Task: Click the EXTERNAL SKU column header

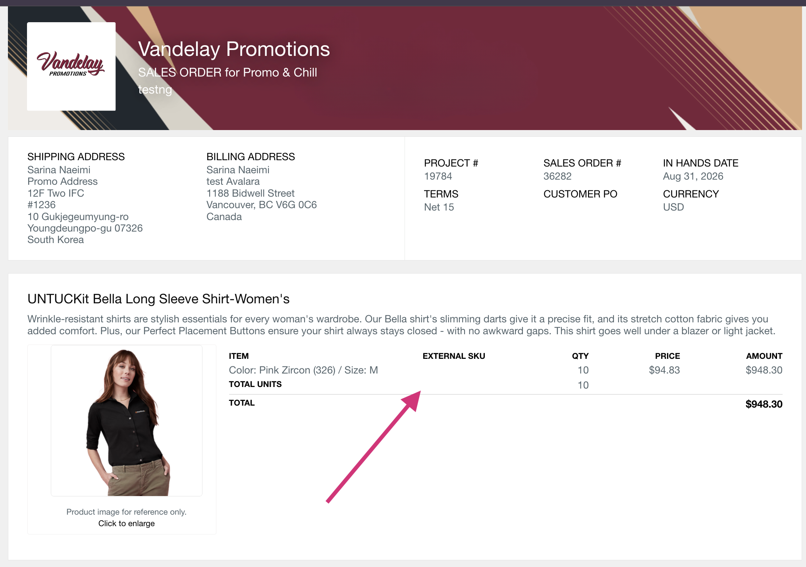Action: tap(454, 356)
